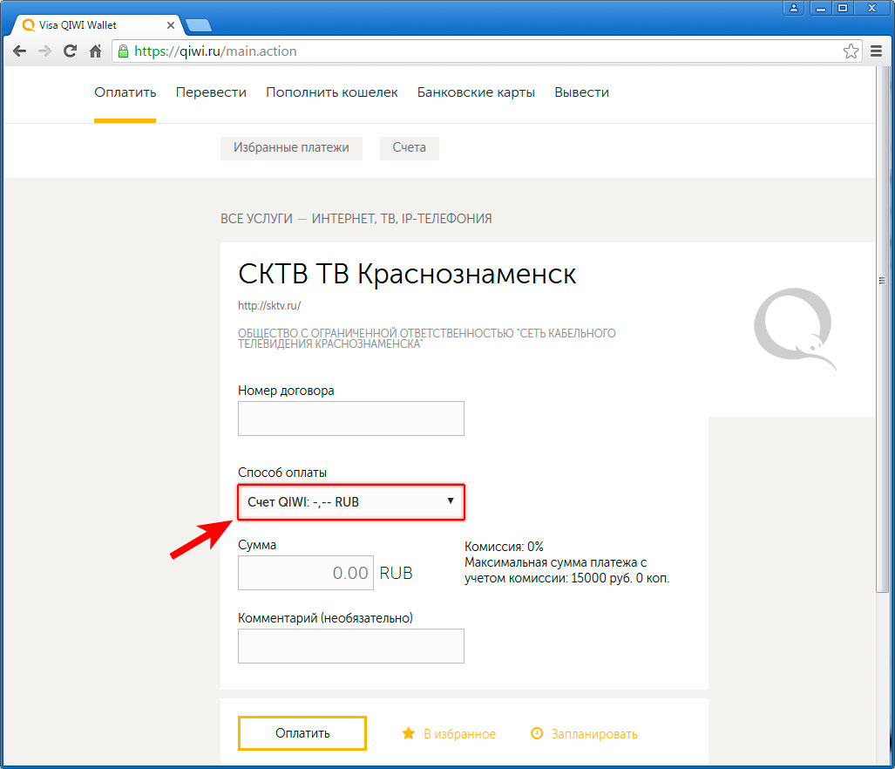Focus the Номер договора field

pos(351,419)
